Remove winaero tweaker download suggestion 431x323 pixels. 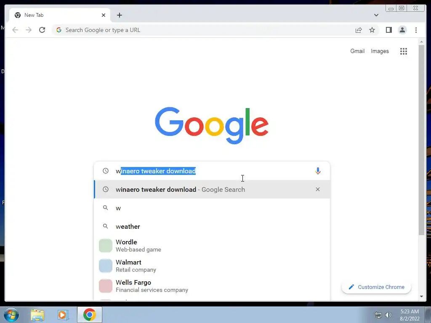(x=318, y=189)
